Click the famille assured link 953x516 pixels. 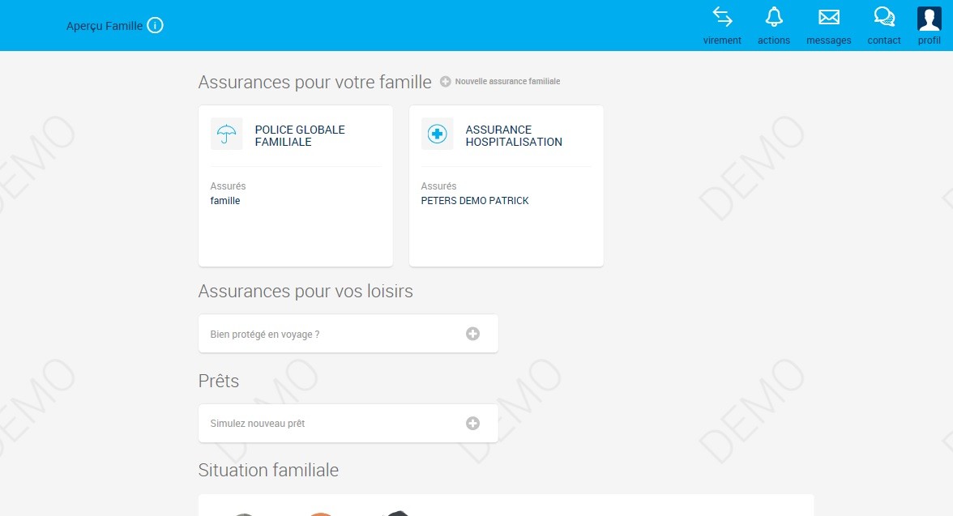point(224,200)
